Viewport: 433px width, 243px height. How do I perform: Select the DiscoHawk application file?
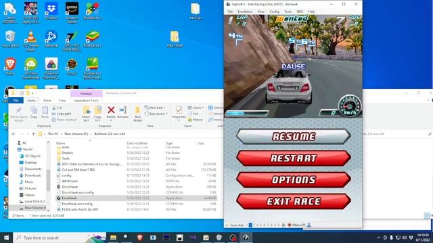[137, 187]
